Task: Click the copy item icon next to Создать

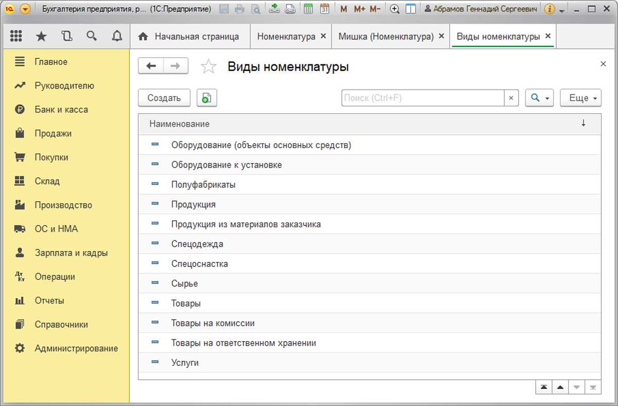Action: (x=207, y=98)
